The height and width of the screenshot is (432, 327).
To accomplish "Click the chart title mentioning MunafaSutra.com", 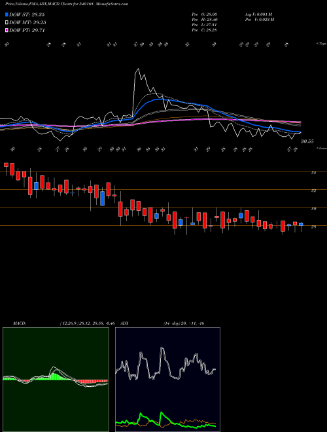I will click(67, 4).
